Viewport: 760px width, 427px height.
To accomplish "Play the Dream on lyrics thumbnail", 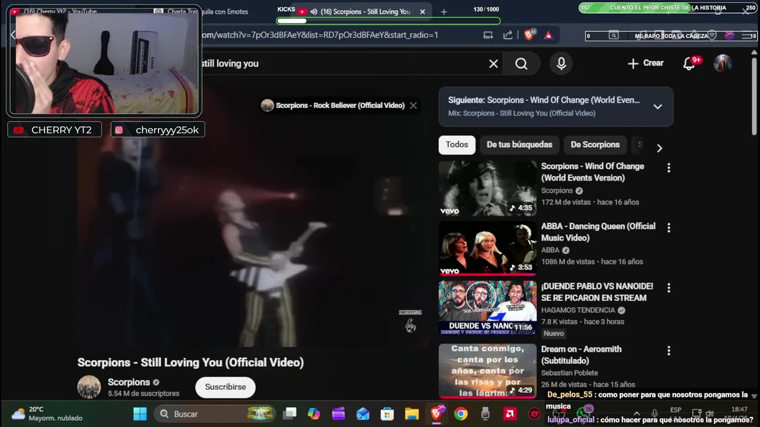I will 487,371.
